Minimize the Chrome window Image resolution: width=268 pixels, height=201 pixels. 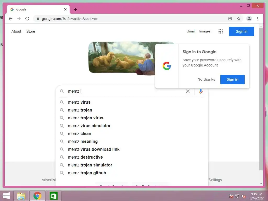tap(241, 6)
